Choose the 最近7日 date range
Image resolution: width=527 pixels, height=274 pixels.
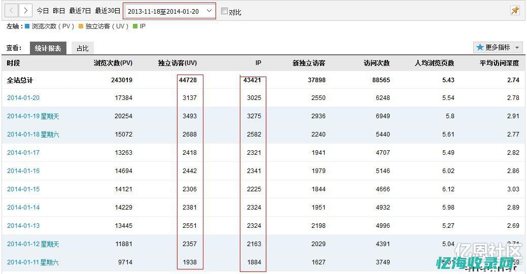click(80, 11)
